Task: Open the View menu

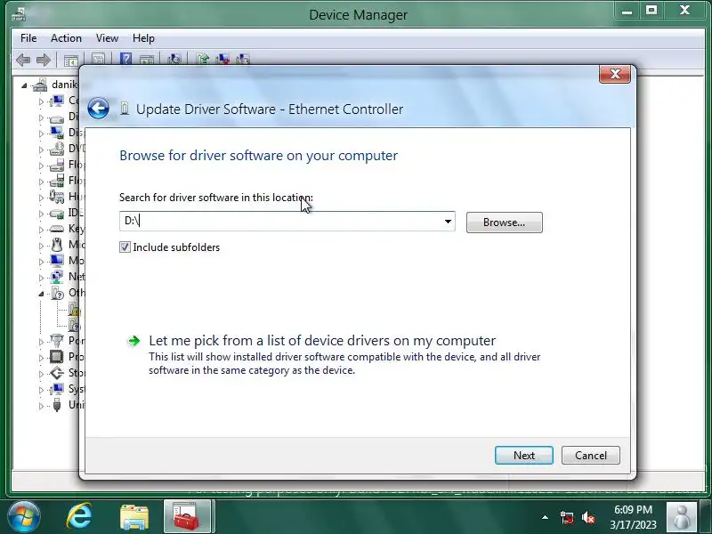Action: coord(107,38)
